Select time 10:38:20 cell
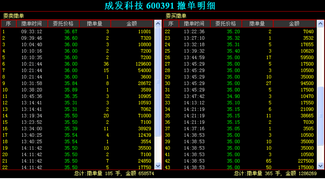325x179 pixels. click(32, 89)
